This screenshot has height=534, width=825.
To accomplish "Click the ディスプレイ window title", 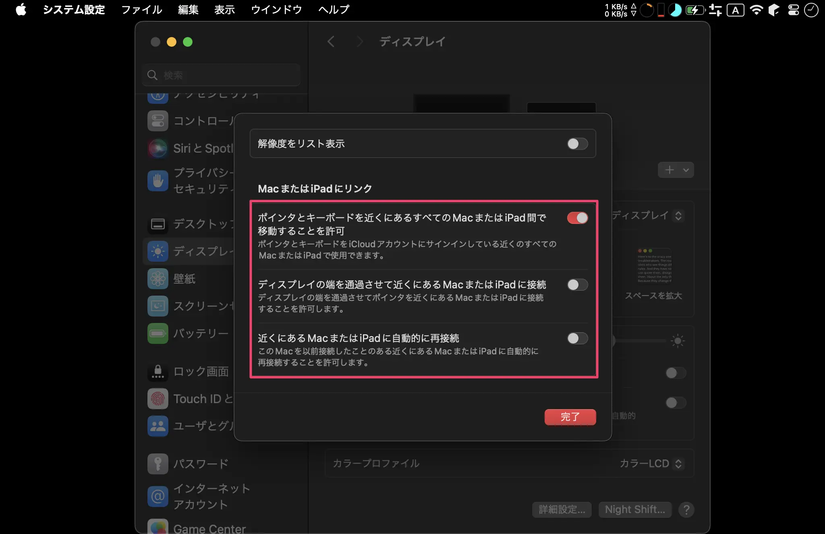I will click(412, 41).
